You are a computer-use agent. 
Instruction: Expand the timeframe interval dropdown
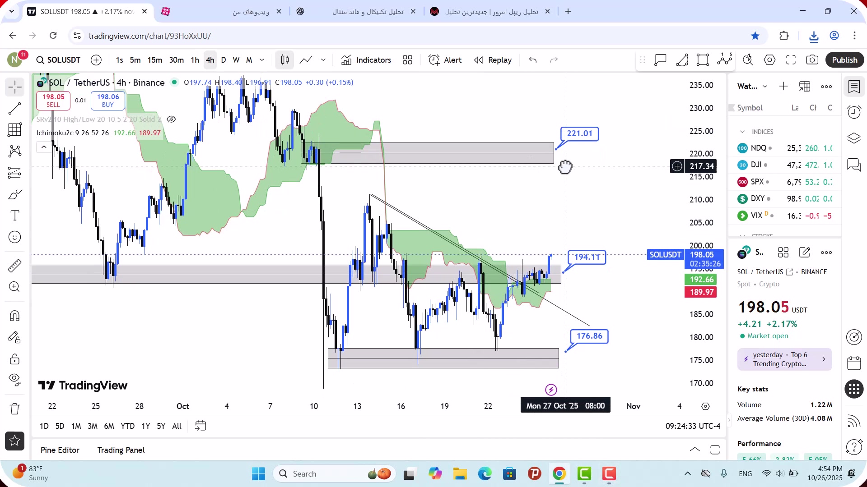pos(262,60)
